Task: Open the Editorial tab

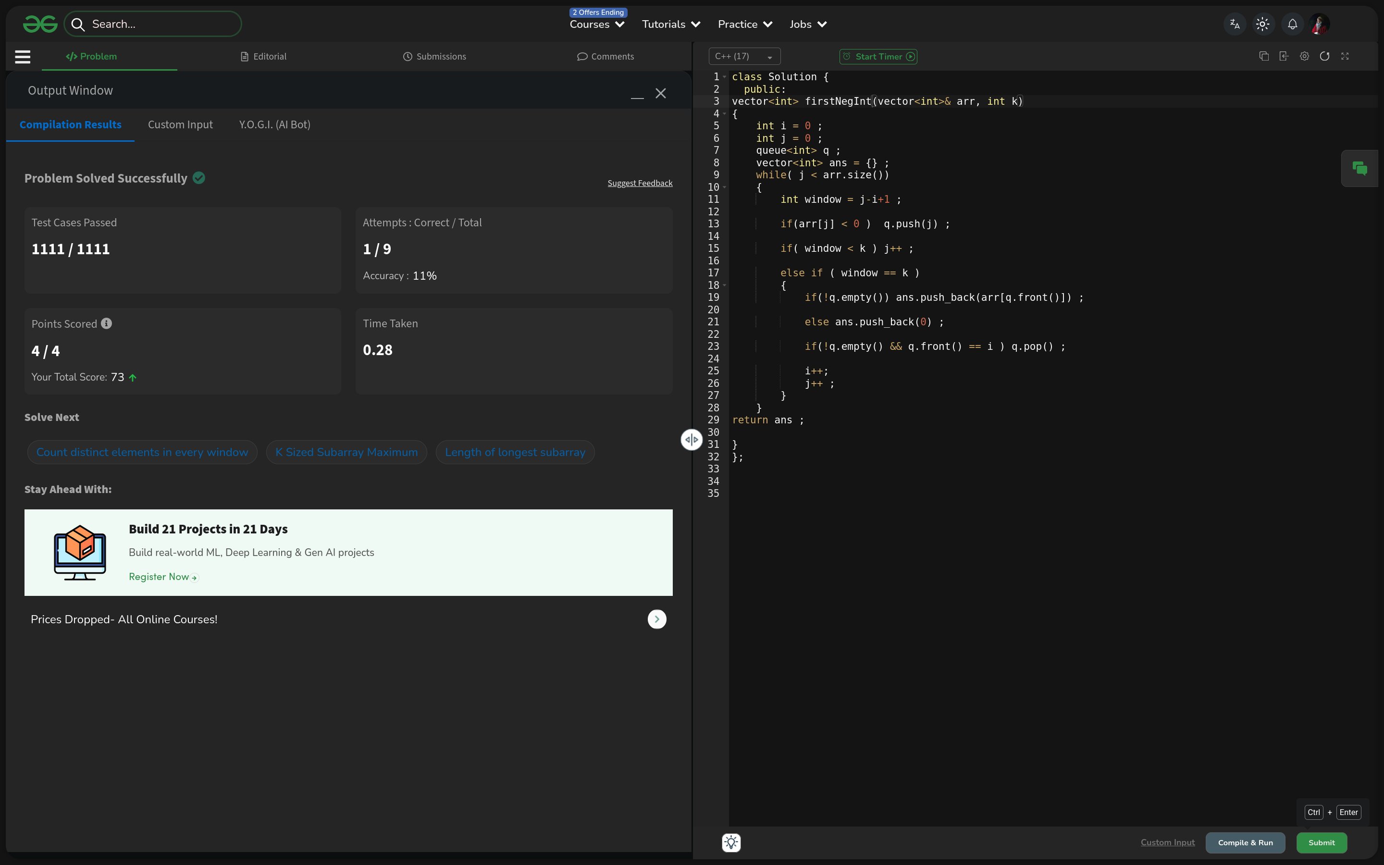Action: (264, 56)
